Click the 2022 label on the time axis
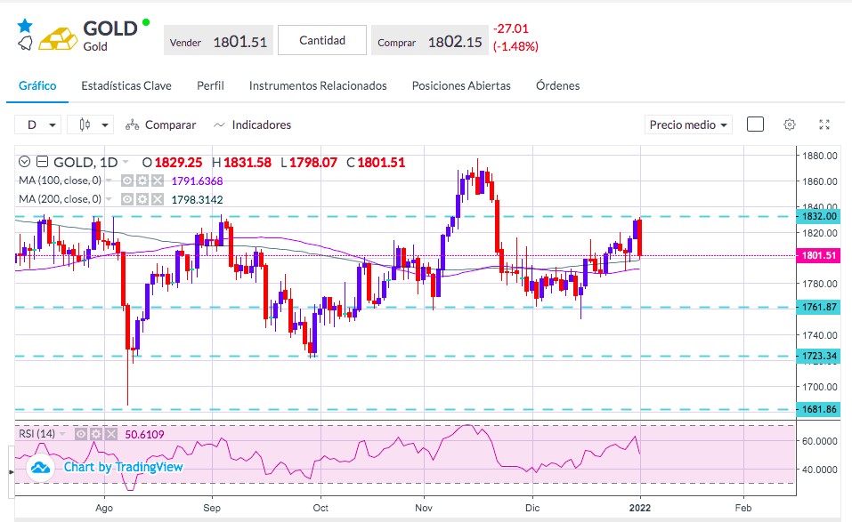Screen dimensions: 852x522 coord(639,508)
